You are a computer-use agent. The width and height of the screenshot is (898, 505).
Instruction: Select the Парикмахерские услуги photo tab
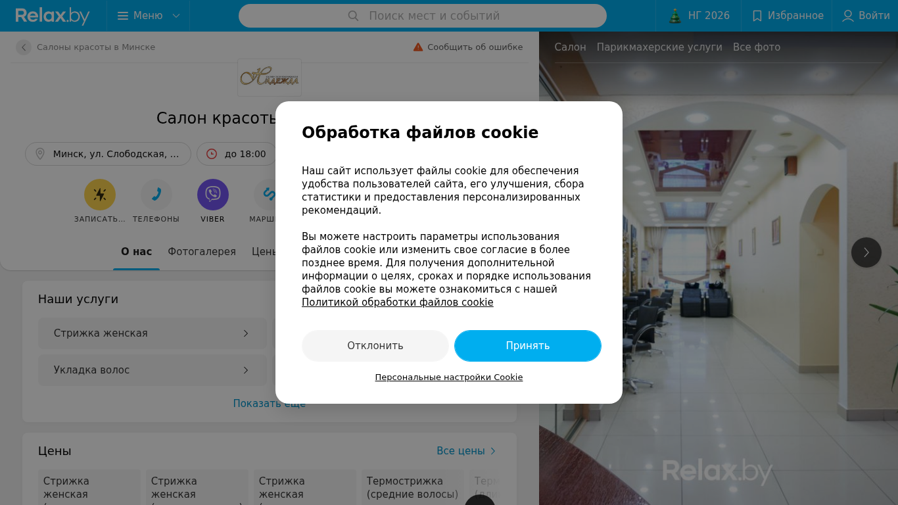[x=659, y=47]
